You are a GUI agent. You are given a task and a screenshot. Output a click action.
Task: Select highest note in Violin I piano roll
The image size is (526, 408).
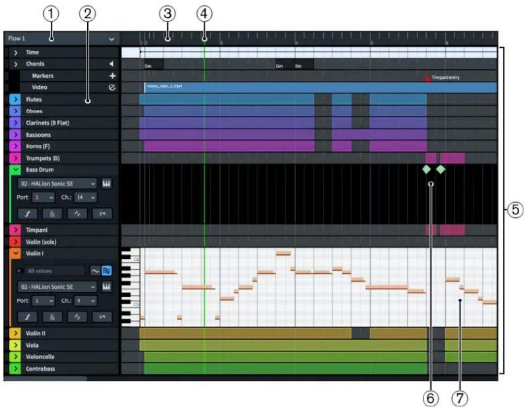[x=284, y=253]
